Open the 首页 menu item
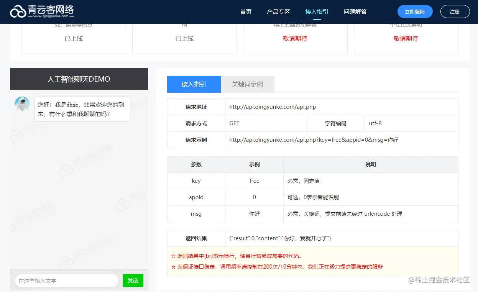Viewport: 478px width, 292px height. pos(246,11)
